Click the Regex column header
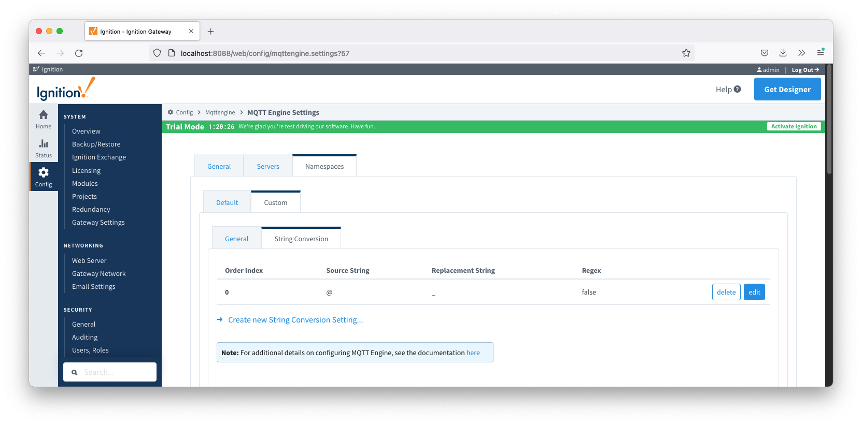This screenshot has width=862, height=425. pyautogui.click(x=591, y=270)
